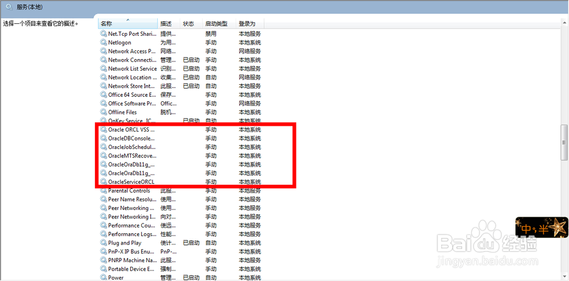Select the Offline Files service row name
The width and height of the screenshot is (569, 281).
(x=122, y=112)
